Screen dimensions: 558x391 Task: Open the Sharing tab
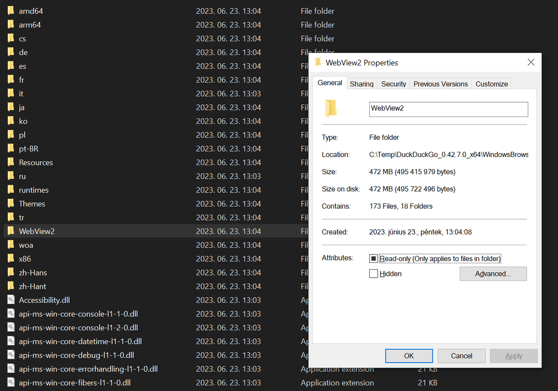coord(362,84)
